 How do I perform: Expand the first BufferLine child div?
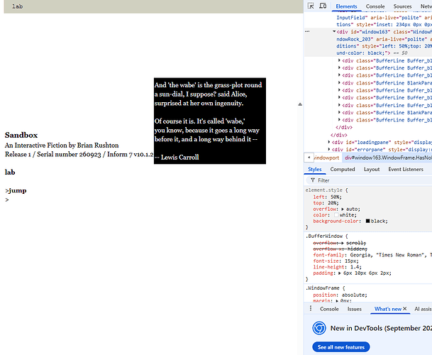(339, 60)
